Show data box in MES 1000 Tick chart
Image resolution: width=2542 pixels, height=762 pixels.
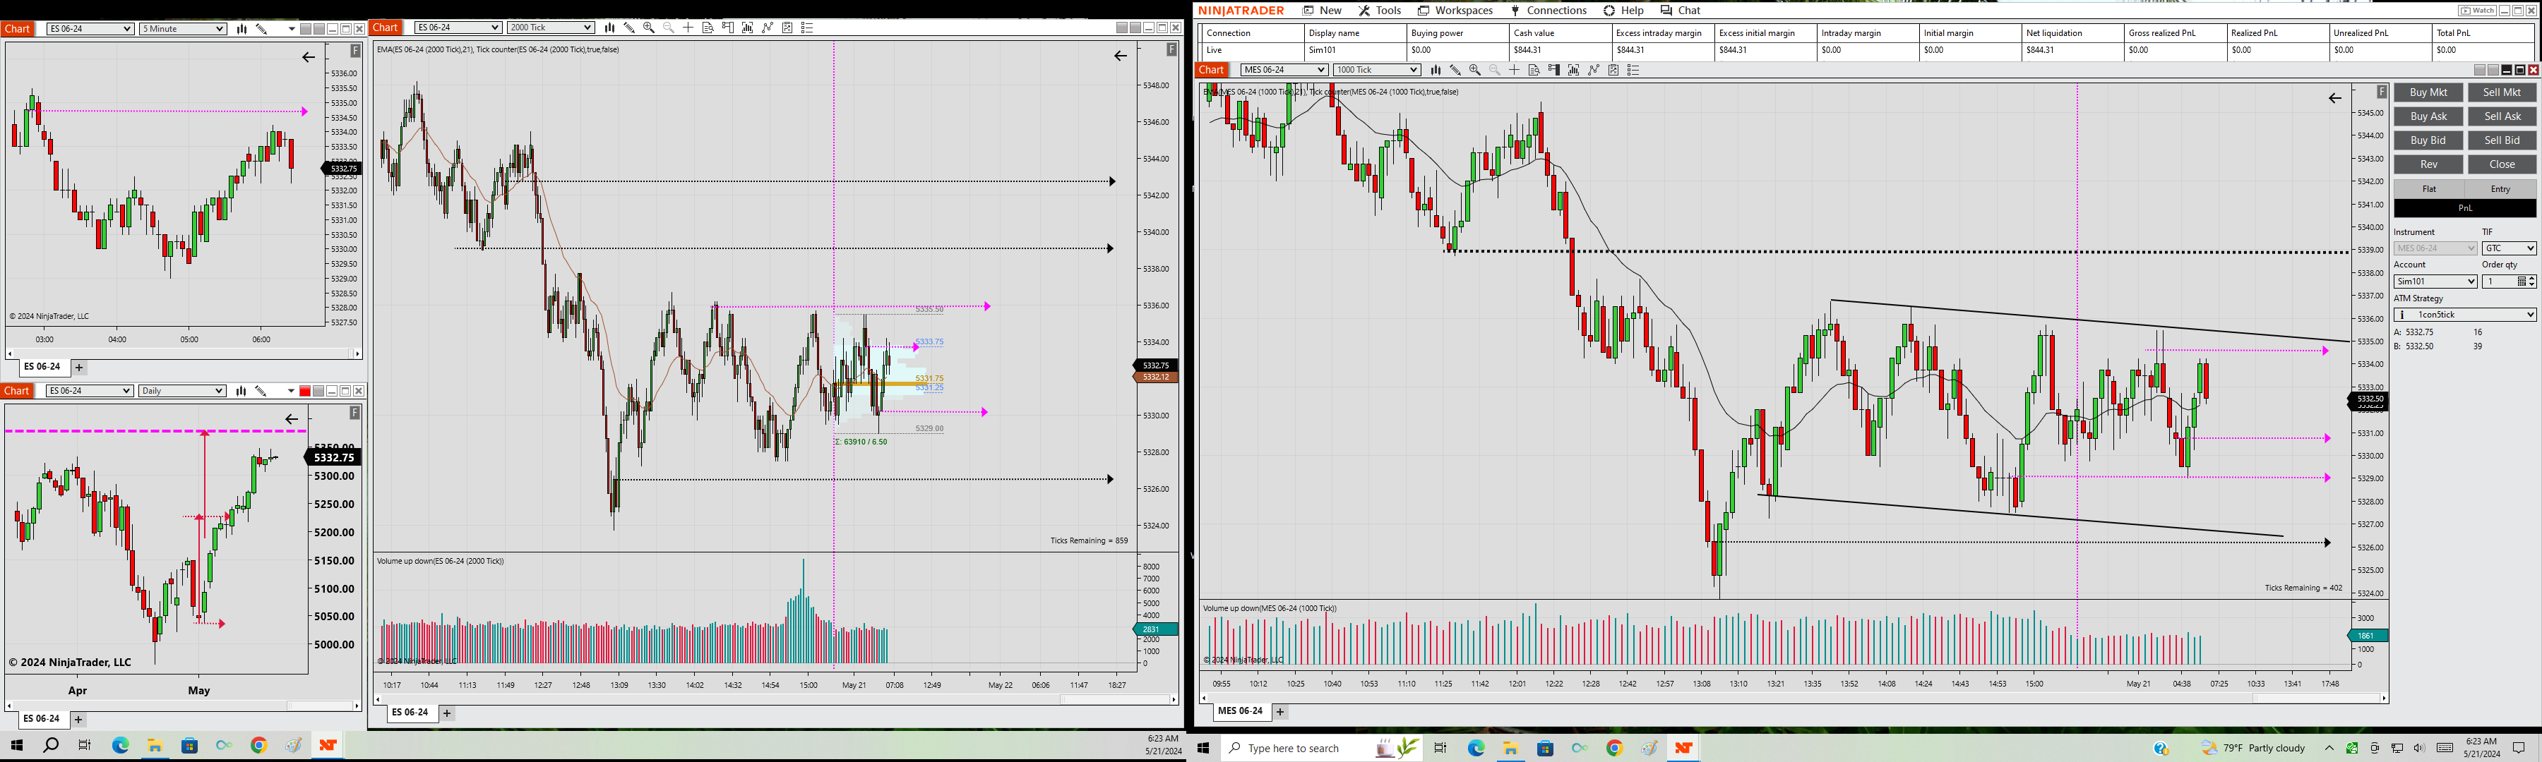pos(1534,70)
